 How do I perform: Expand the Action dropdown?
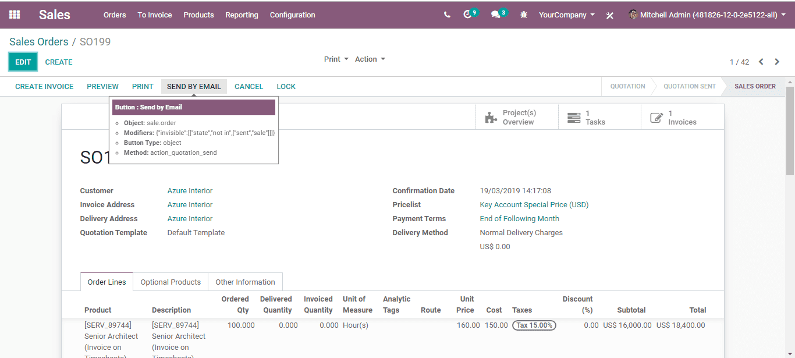[x=370, y=59]
